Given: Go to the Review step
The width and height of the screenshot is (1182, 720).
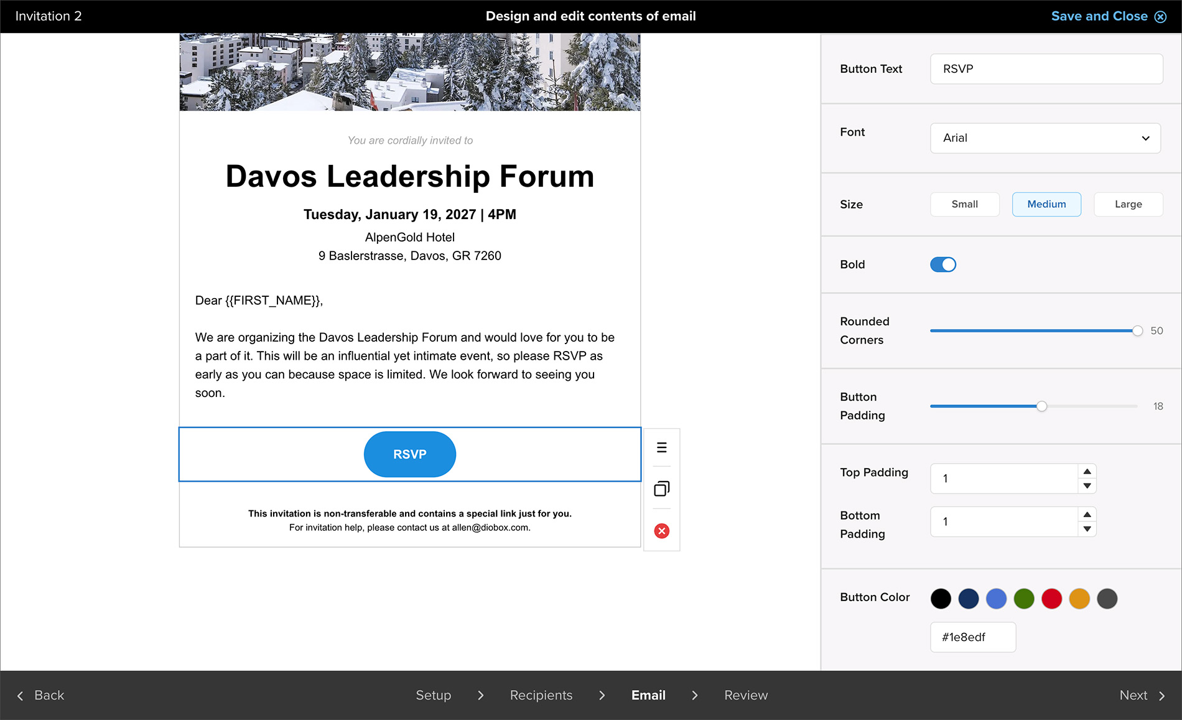Looking at the screenshot, I should (x=746, y=695).
